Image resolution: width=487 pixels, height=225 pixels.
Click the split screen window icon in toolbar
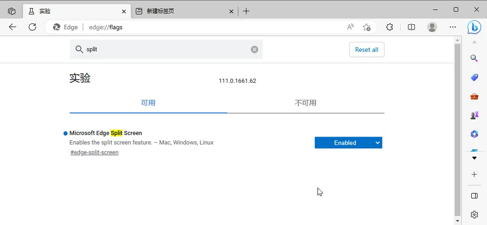(x=411, y=27)
